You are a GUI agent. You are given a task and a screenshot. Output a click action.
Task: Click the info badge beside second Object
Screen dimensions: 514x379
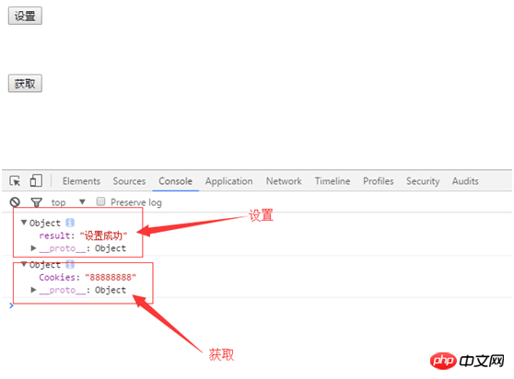pos(70,264)
